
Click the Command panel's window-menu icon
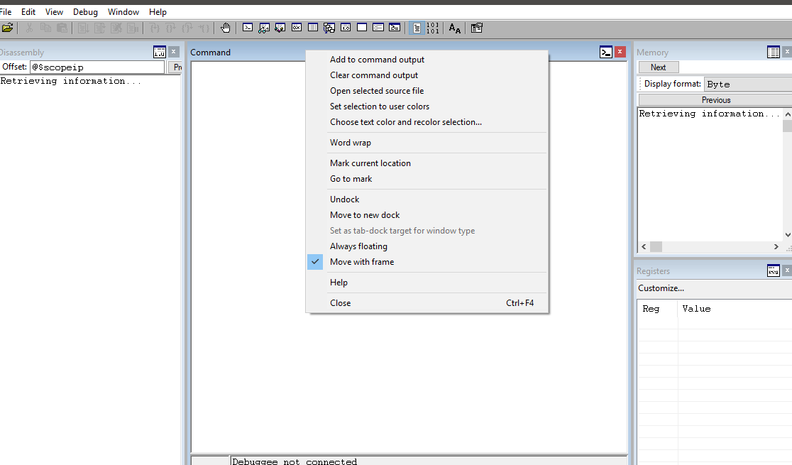pyautogui.click(x=606, y=52)
